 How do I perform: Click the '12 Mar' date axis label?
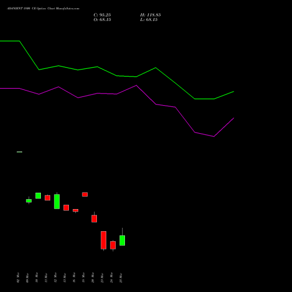click(x=55, y=277)
